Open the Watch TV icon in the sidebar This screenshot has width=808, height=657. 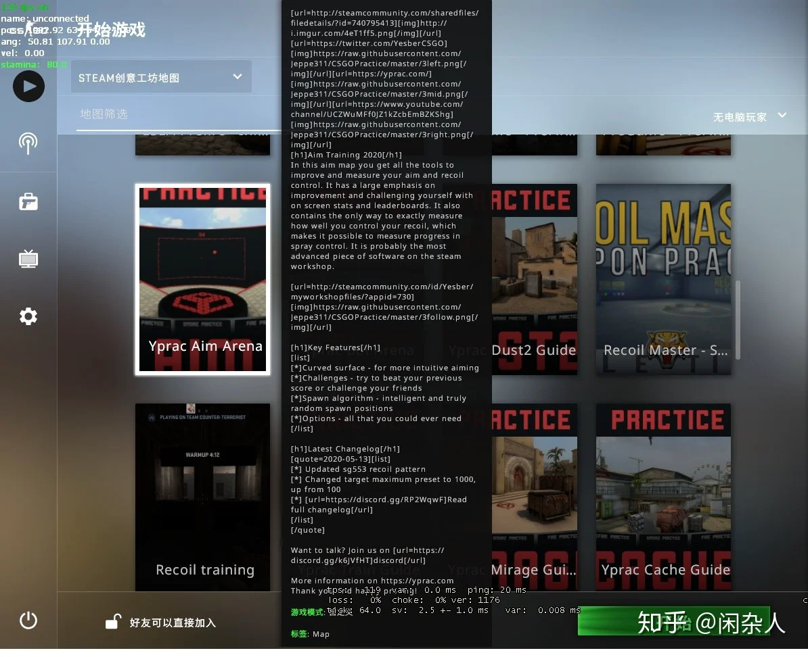[28, 258]
